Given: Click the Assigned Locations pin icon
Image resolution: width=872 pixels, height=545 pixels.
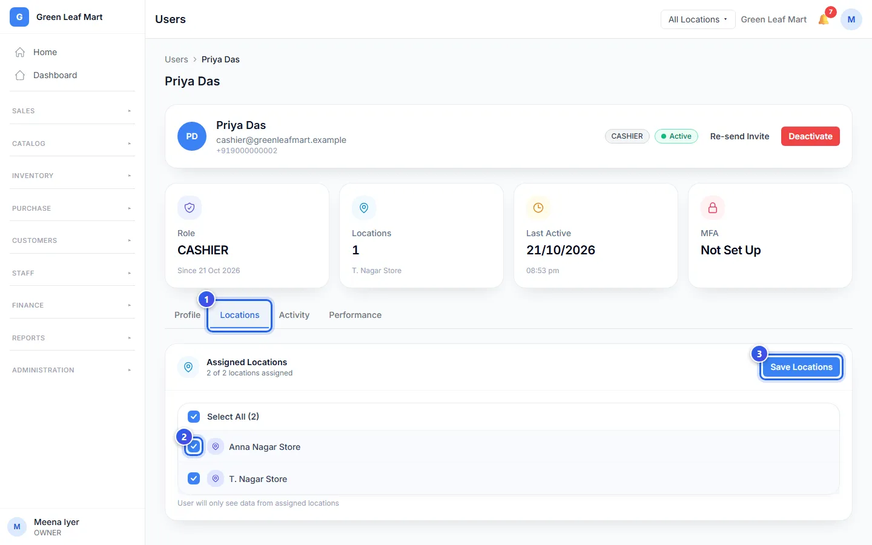Looking at the screenshot, I should coord(188,367).
